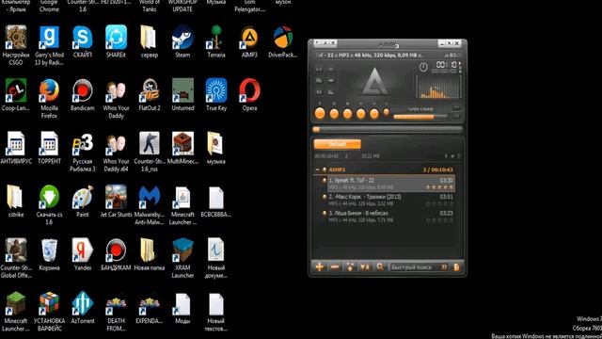Select the АНТИВИРУС file icon
This screenshot has height=339, width=602.
[16, 148]
